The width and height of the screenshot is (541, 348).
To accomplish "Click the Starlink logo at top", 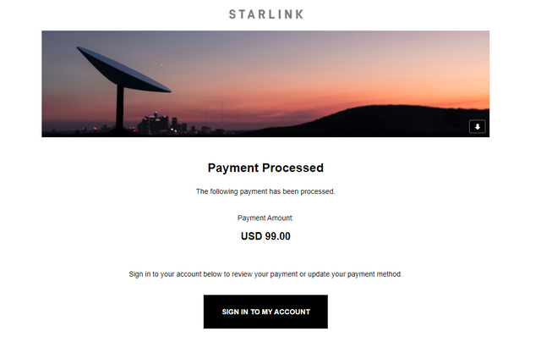I will [x=265, y=14].
